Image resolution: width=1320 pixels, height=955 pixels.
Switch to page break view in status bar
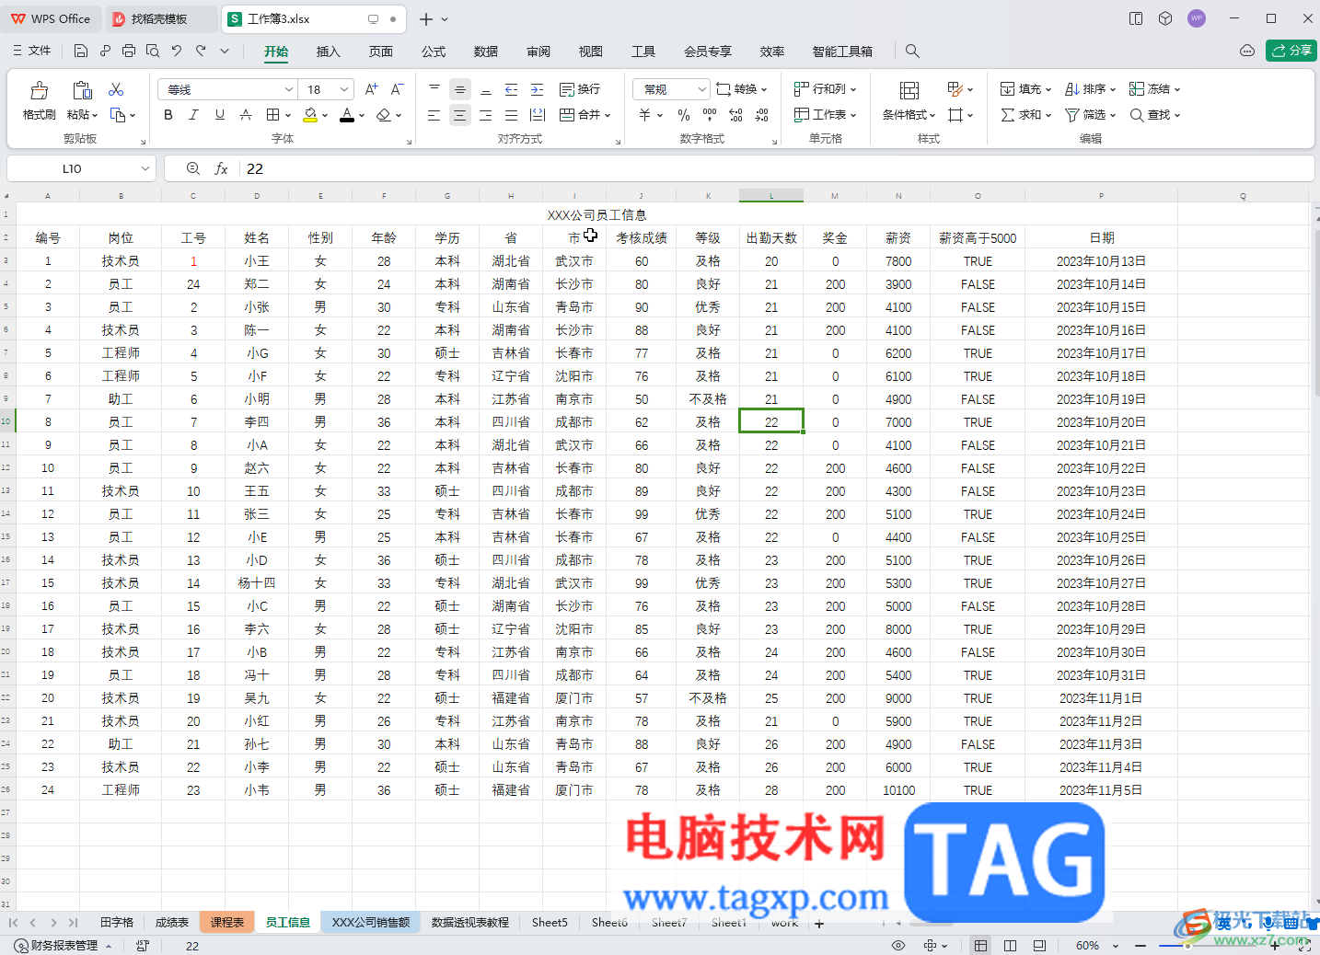click(1010, 945)
